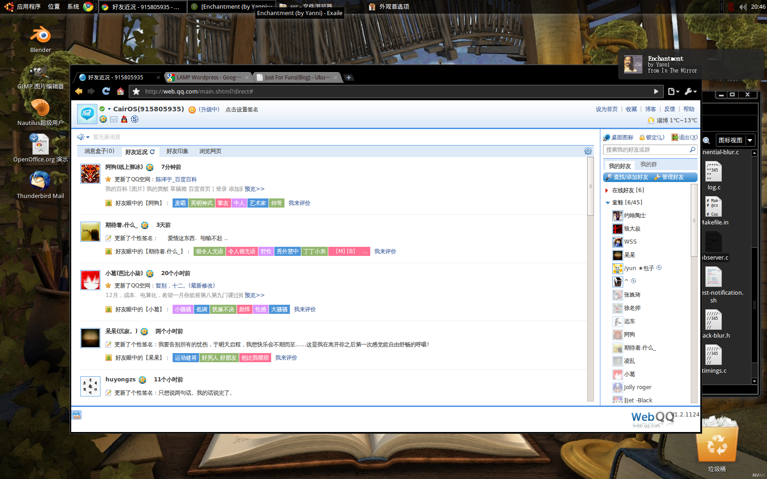Select friend Jolly roger in the list
Screen dimensions: 767x479
click(637, 387)
